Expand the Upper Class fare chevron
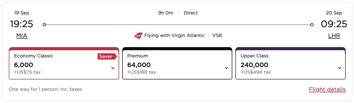354x103 pixels. [340, 68]
